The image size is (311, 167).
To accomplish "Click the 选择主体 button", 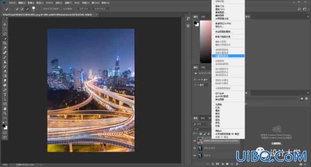I will [83, 9].
